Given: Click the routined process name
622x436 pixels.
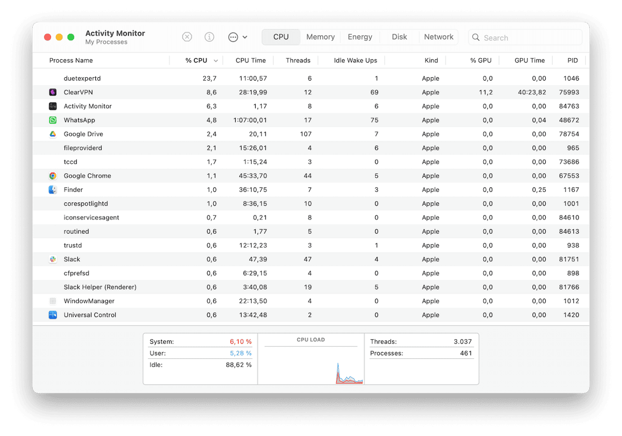Looking at the screenshot, I should point(76,232).
